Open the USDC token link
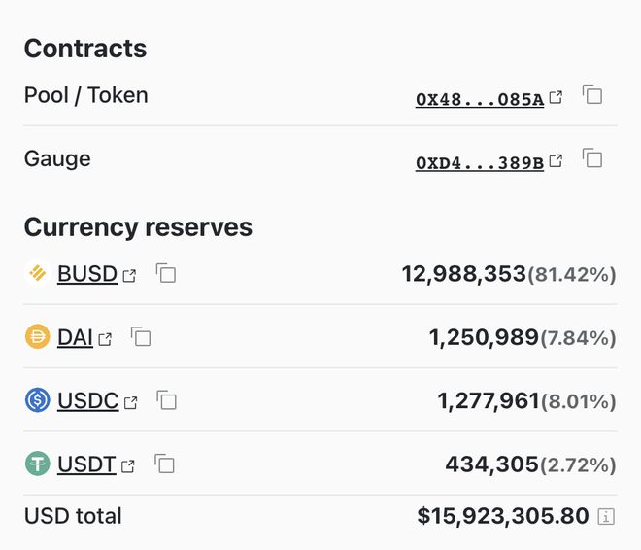641x550 pixels. [88, 400]
